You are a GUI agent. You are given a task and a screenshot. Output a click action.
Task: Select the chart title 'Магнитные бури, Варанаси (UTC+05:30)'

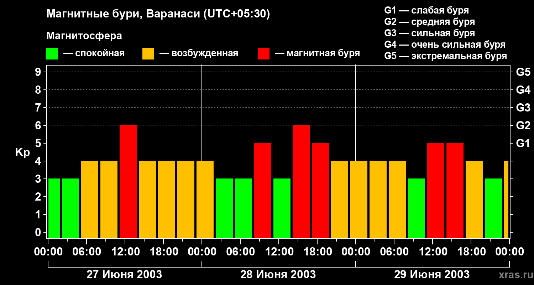click(158, 14)
